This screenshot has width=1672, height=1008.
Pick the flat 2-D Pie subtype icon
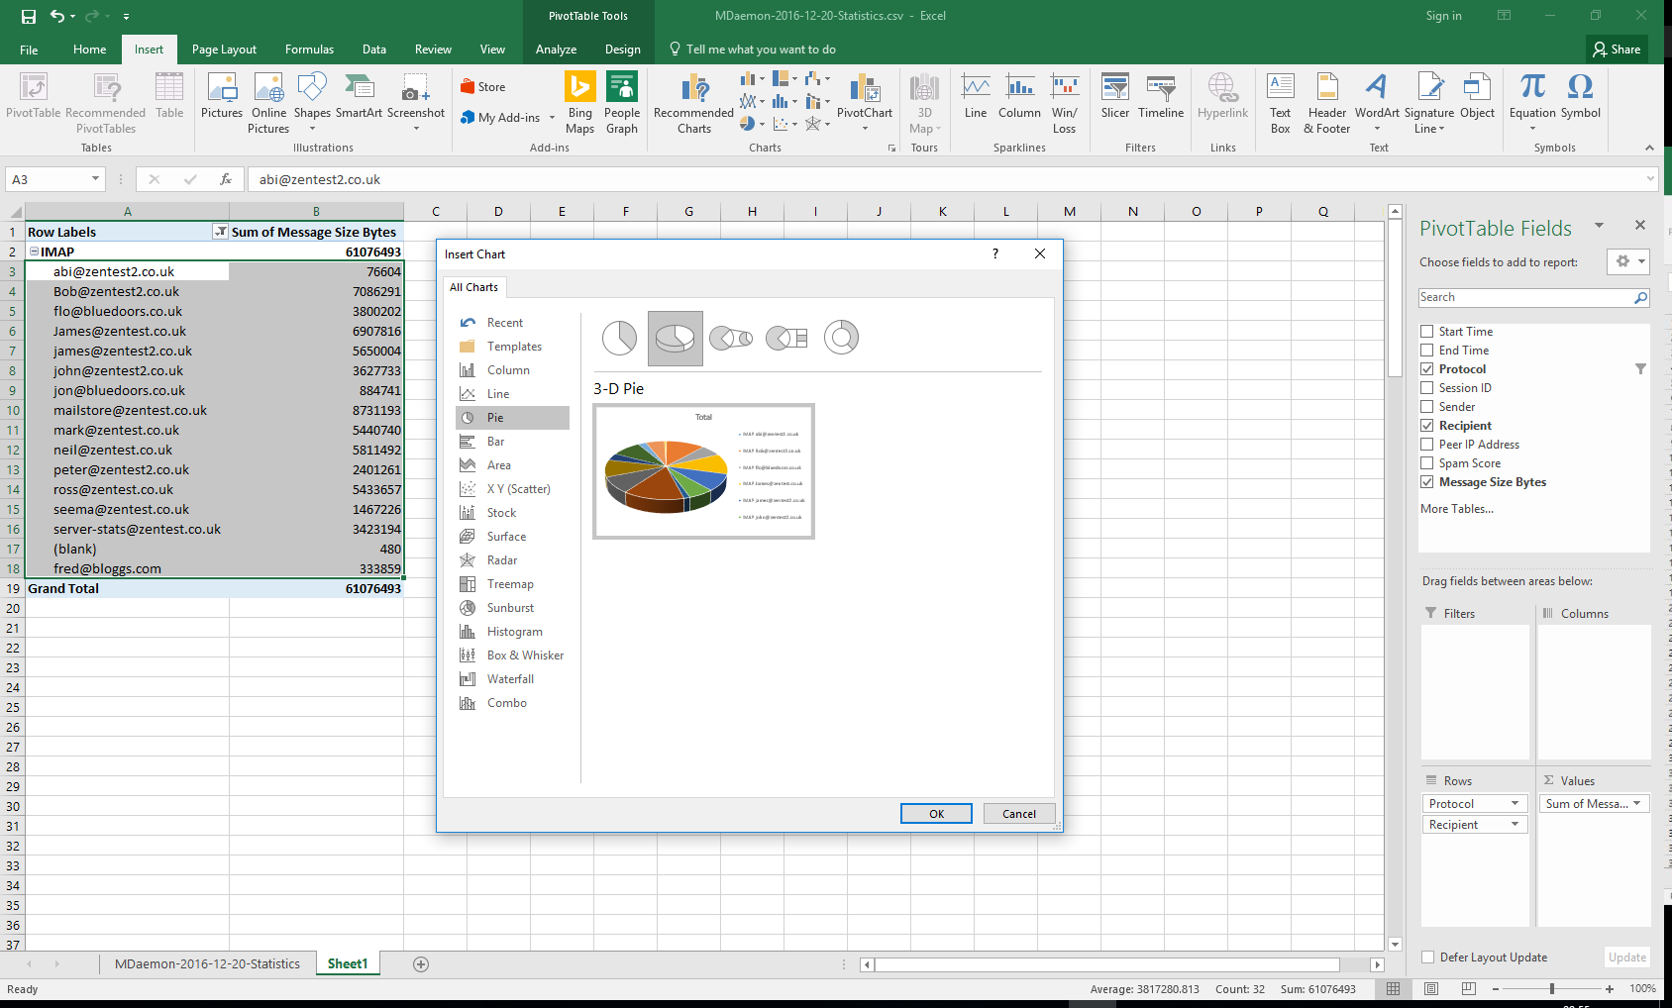(620, 338)
